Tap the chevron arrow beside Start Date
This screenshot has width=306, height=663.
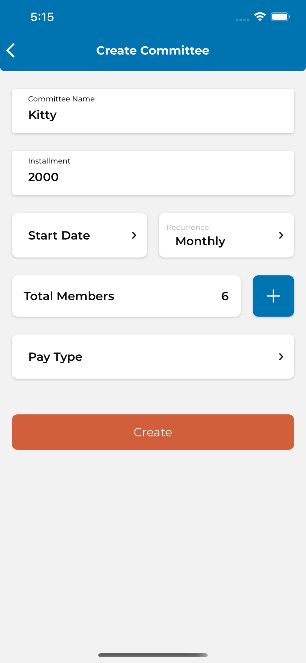134,235
